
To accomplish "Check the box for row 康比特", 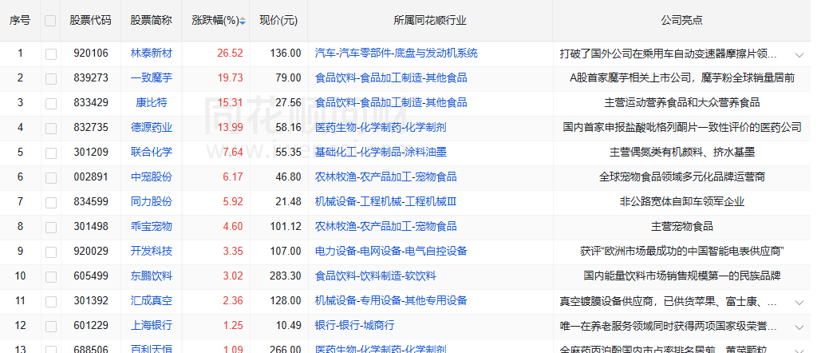I will (x=51, y=103).
